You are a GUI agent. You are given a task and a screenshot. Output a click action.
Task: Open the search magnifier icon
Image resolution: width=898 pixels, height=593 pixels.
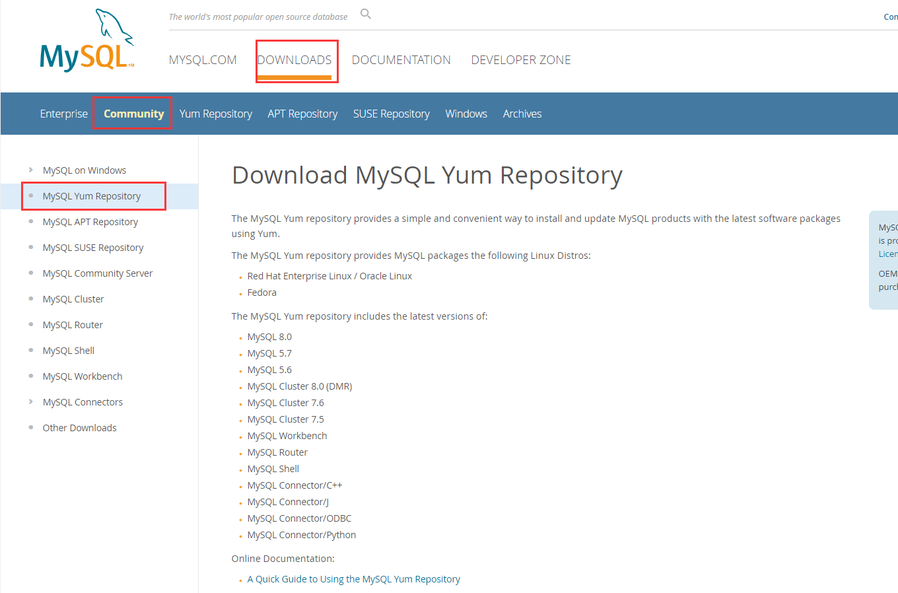366,14
